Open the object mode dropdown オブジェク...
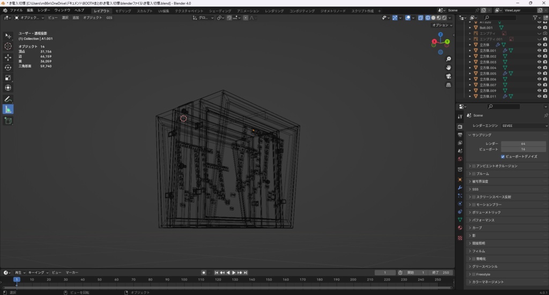The image size is (549, 295). tap(29, 18)
